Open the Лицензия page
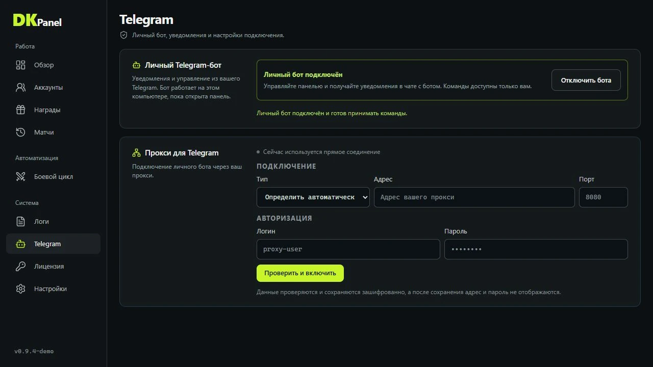This screenshot has height=367, width=653. (x=53, y=266)
